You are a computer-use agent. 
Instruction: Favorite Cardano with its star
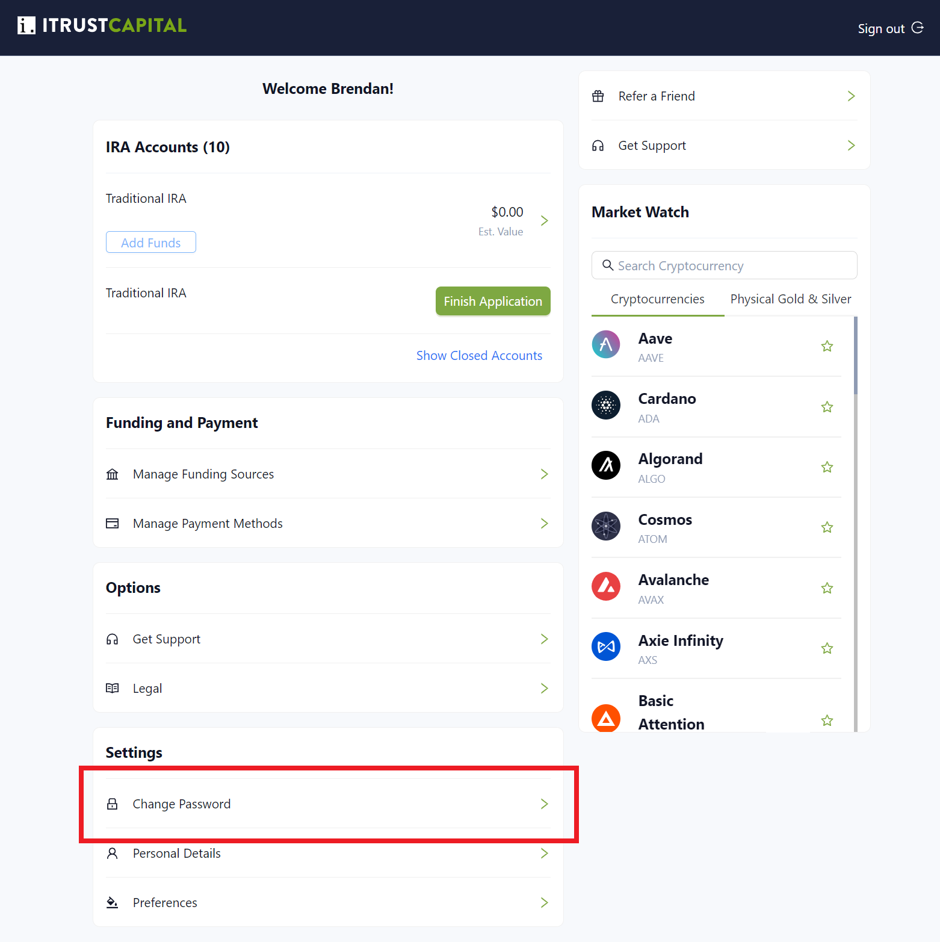[x=827, y=407]
